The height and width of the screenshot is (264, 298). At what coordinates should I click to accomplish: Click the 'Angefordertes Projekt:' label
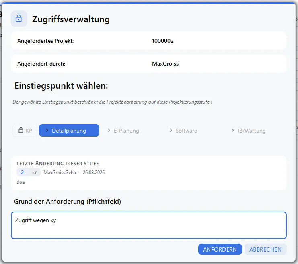[45, 41]
